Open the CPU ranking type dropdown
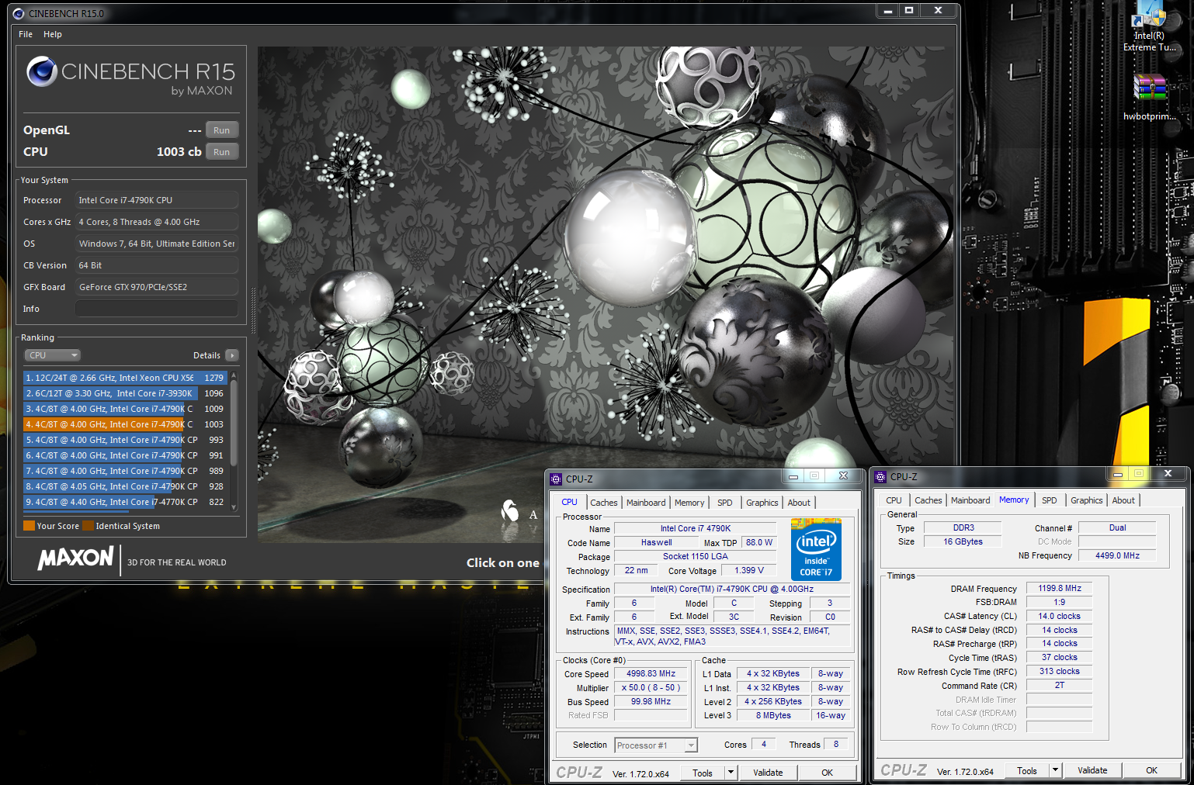 (53, 355)
